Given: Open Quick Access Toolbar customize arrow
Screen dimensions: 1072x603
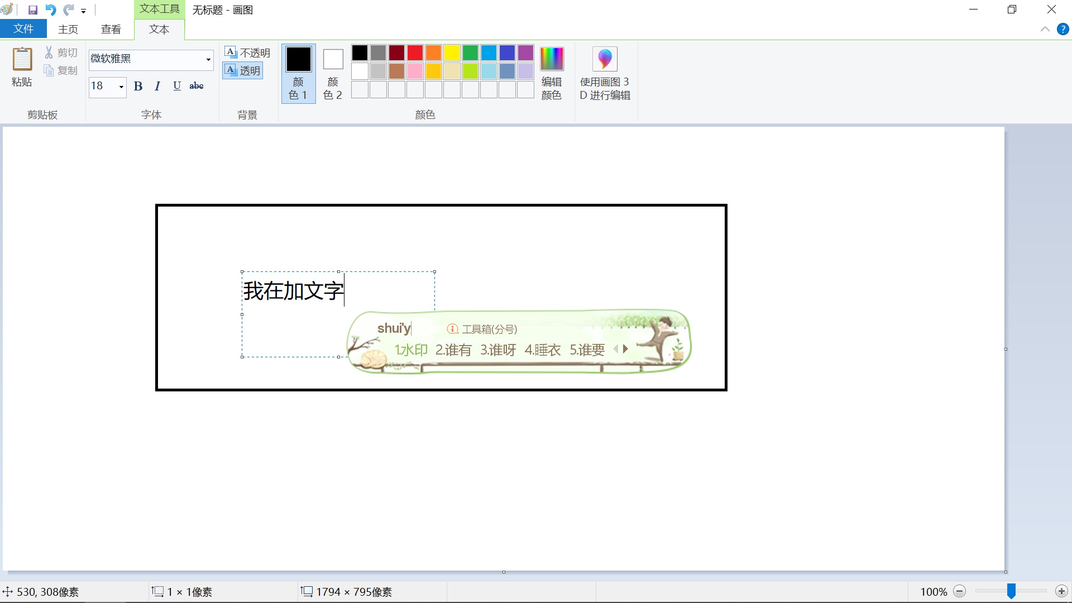Looking at the screenshot, I should (x=83, y=11).
